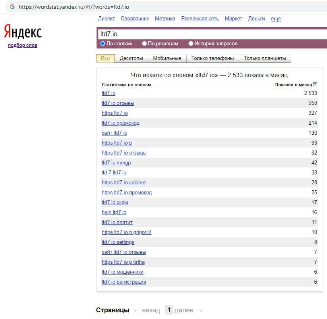Click the 959 count for ltd7 io отзывы

(x=313, y=103)
